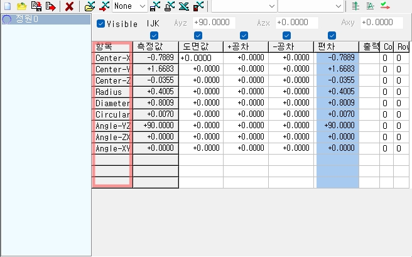Click the IJK label
The height and width of the screenshot is (257, 412).
point(153,24)
